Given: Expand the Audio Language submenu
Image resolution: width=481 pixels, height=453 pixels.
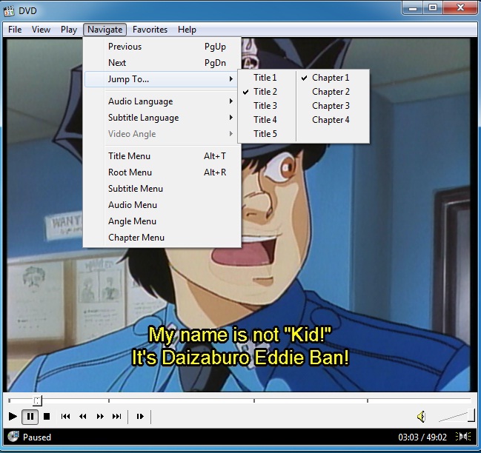Looking at the screenshot, I should tap(162, 101).
